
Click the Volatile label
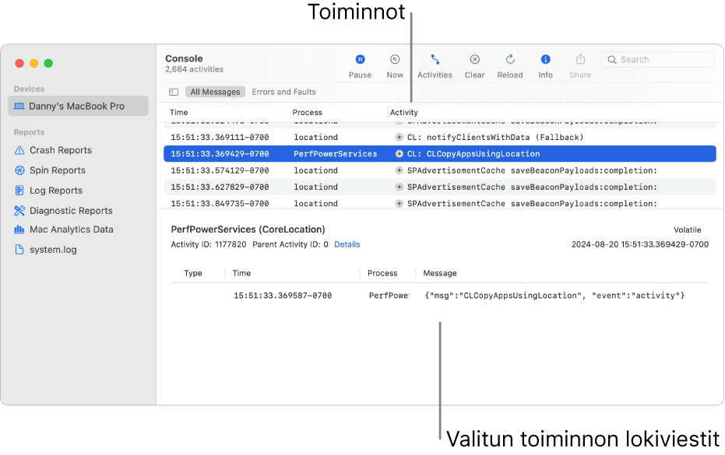(x=687, y=230)
